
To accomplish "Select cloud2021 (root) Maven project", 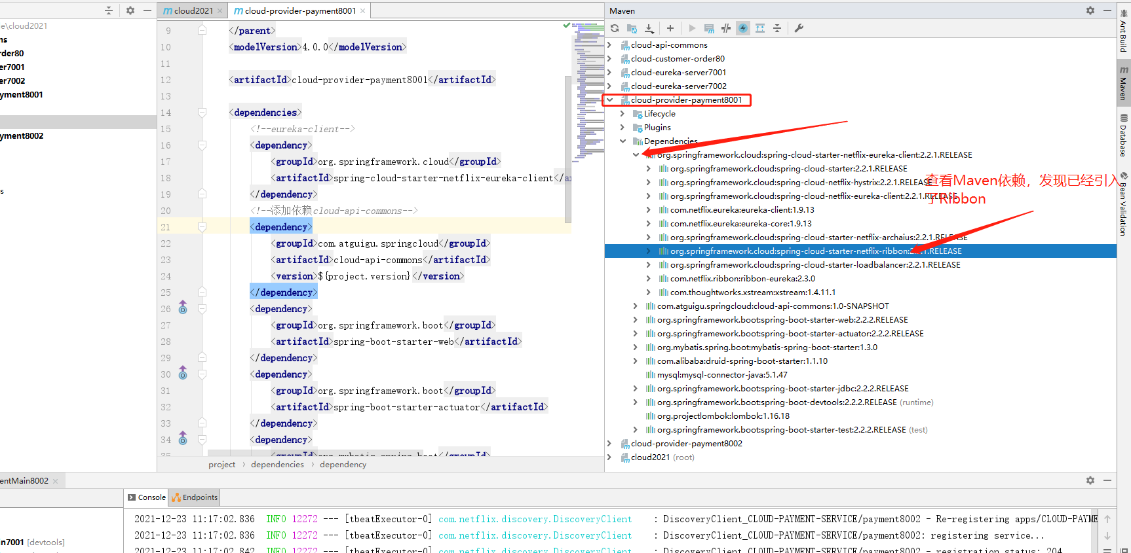I will (662, 457).
